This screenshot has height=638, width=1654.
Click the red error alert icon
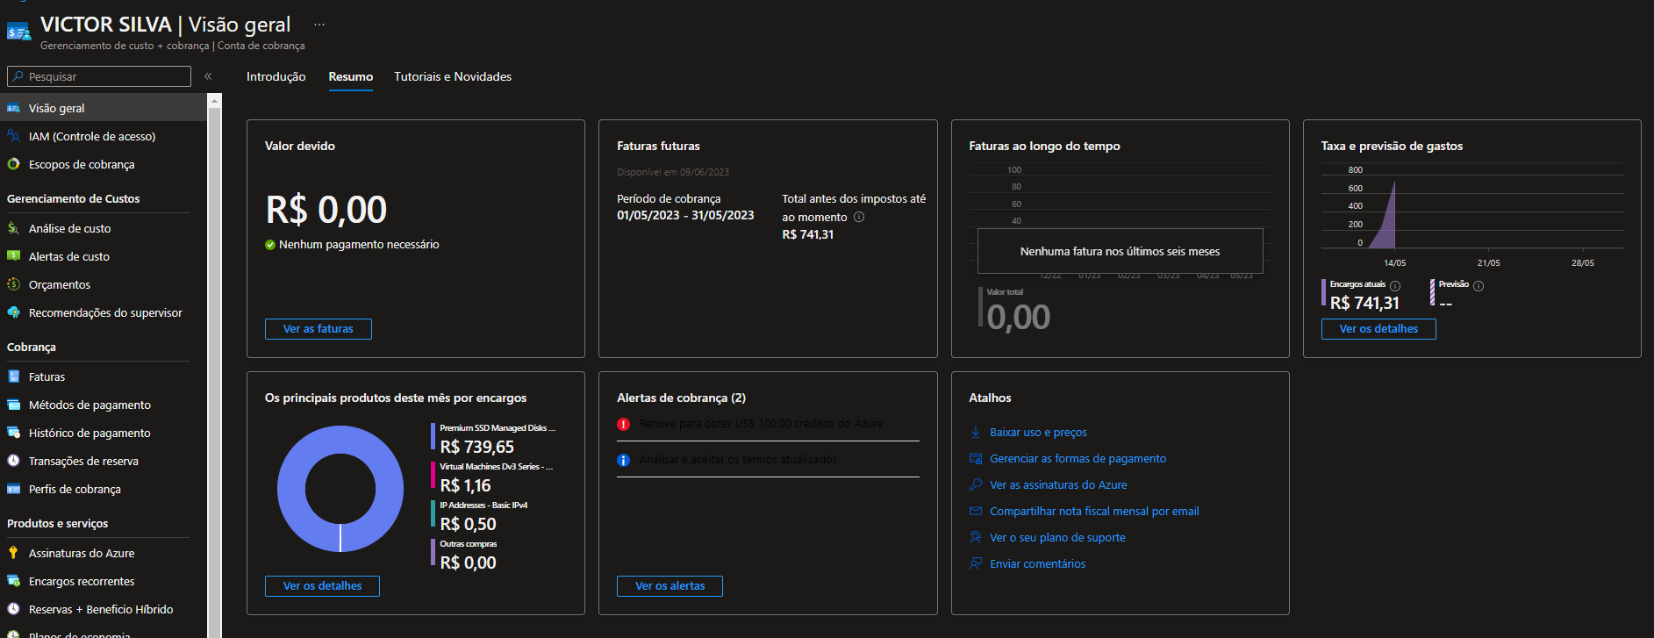(x=623, y=424)
